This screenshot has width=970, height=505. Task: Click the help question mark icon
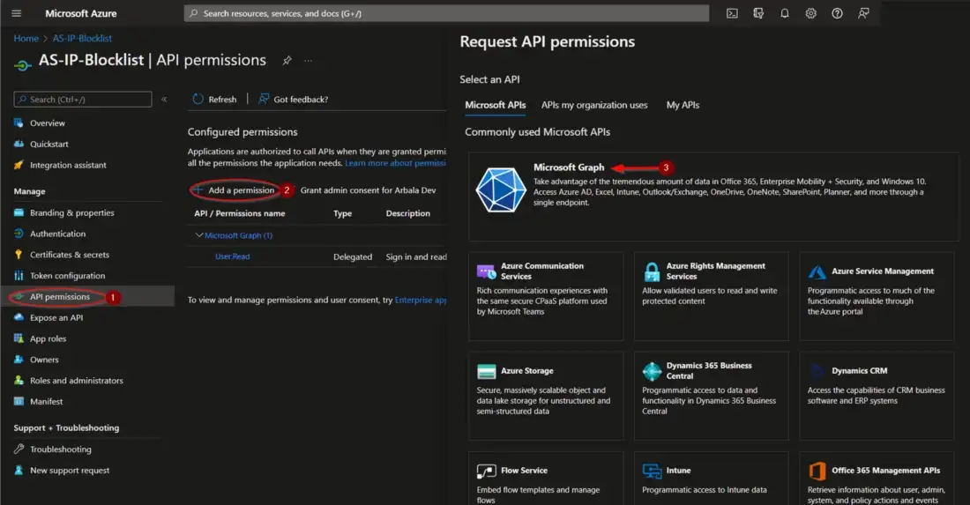tap(837, 13)
